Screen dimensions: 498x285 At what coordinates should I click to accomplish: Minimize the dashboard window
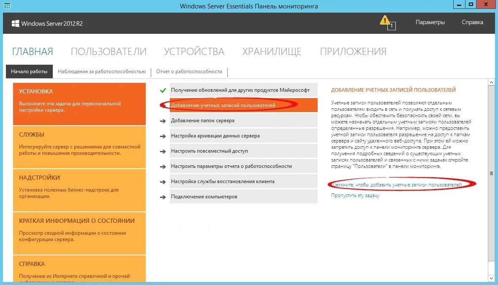tap(459, 5)
